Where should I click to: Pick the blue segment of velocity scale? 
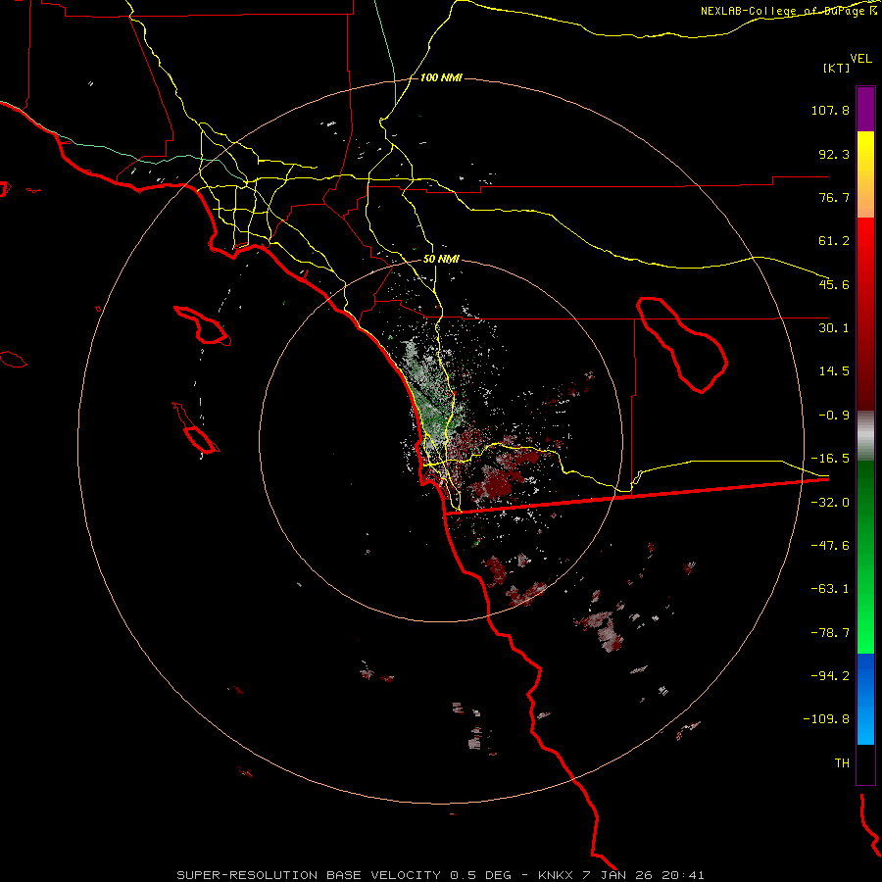[x=865, y=699]
